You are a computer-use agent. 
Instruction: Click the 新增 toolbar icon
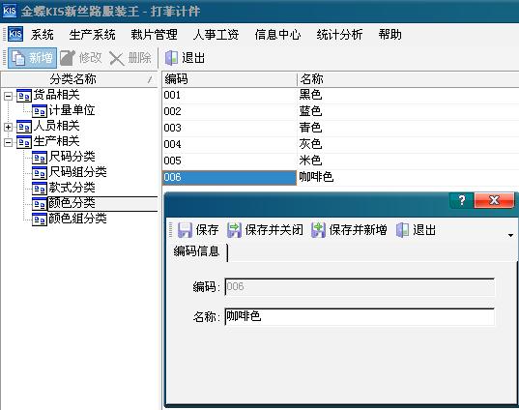click(18, 58)
